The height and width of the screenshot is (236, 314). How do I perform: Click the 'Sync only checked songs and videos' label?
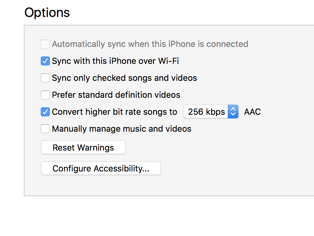tap(124, 78)
